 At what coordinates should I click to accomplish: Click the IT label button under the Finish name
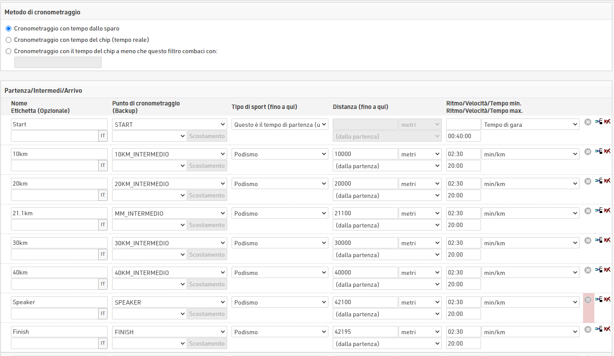[103, 343]
